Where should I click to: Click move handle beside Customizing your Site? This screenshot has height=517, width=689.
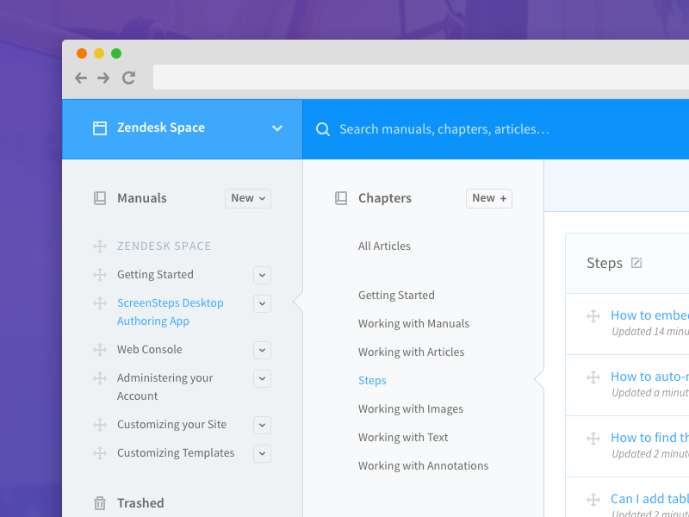100,425
